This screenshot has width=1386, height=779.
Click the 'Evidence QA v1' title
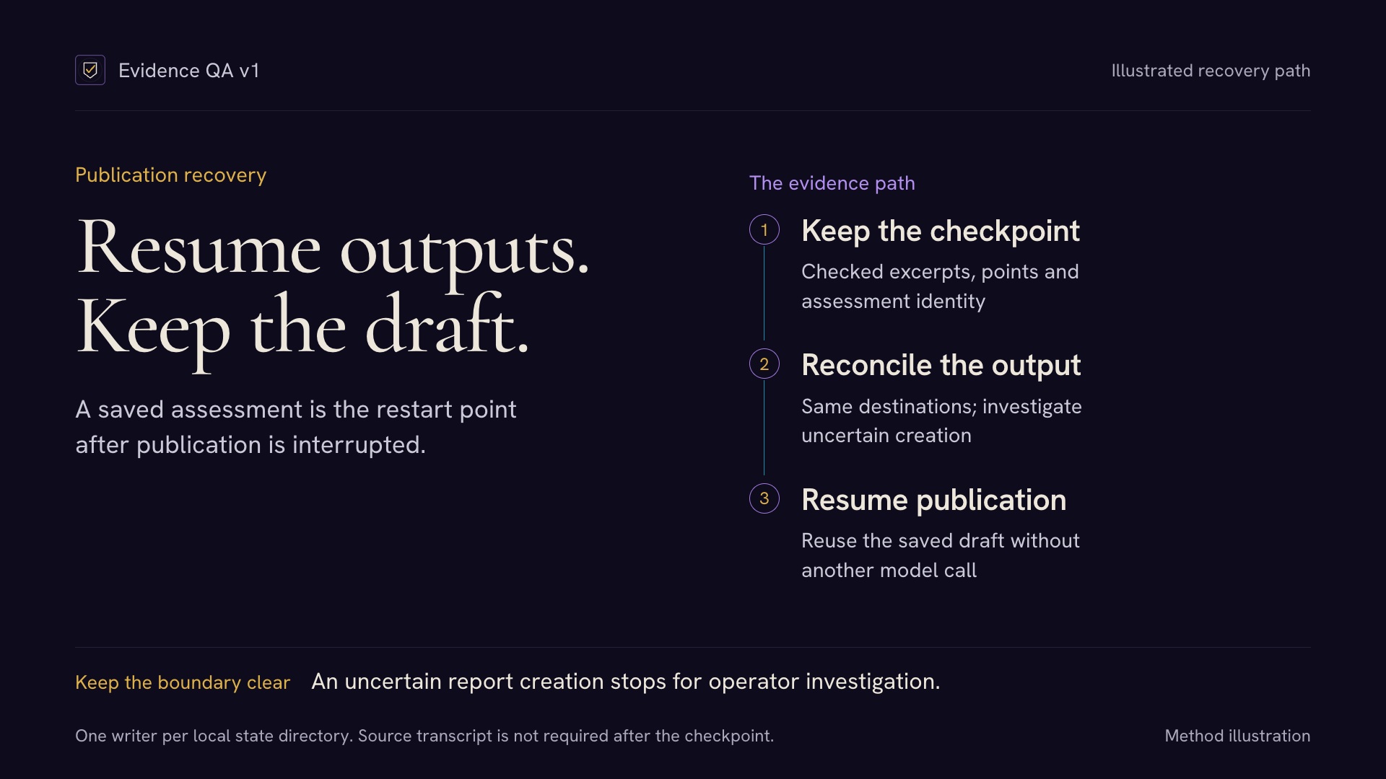pos(188,71)
